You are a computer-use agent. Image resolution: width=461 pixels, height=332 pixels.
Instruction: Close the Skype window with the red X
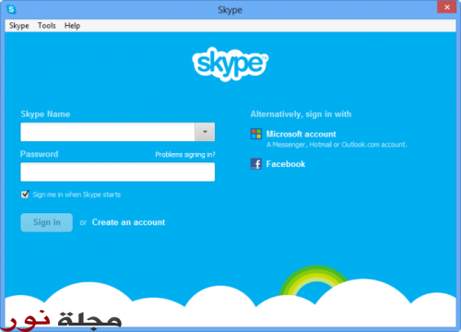[x=447, y=6]
